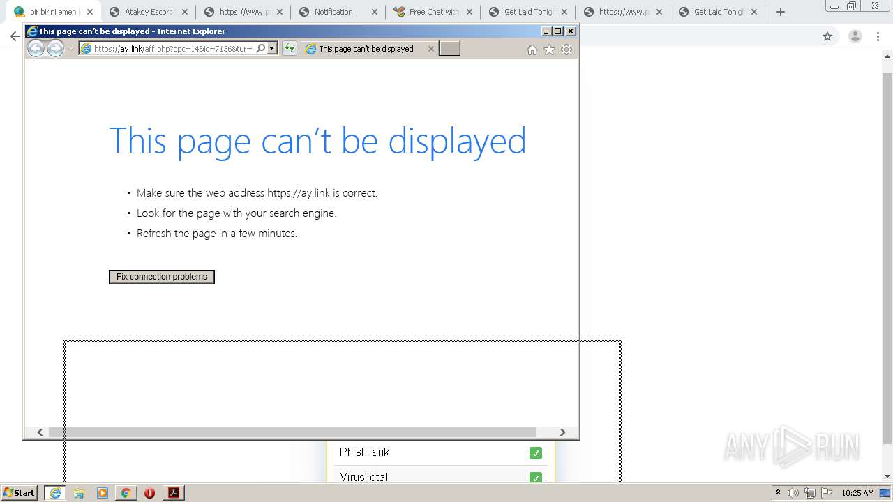Switch to Atakoy Escort Chrome tab
Image resolution: width=893 pixels, height=502 pixels.
coord(149,12)
